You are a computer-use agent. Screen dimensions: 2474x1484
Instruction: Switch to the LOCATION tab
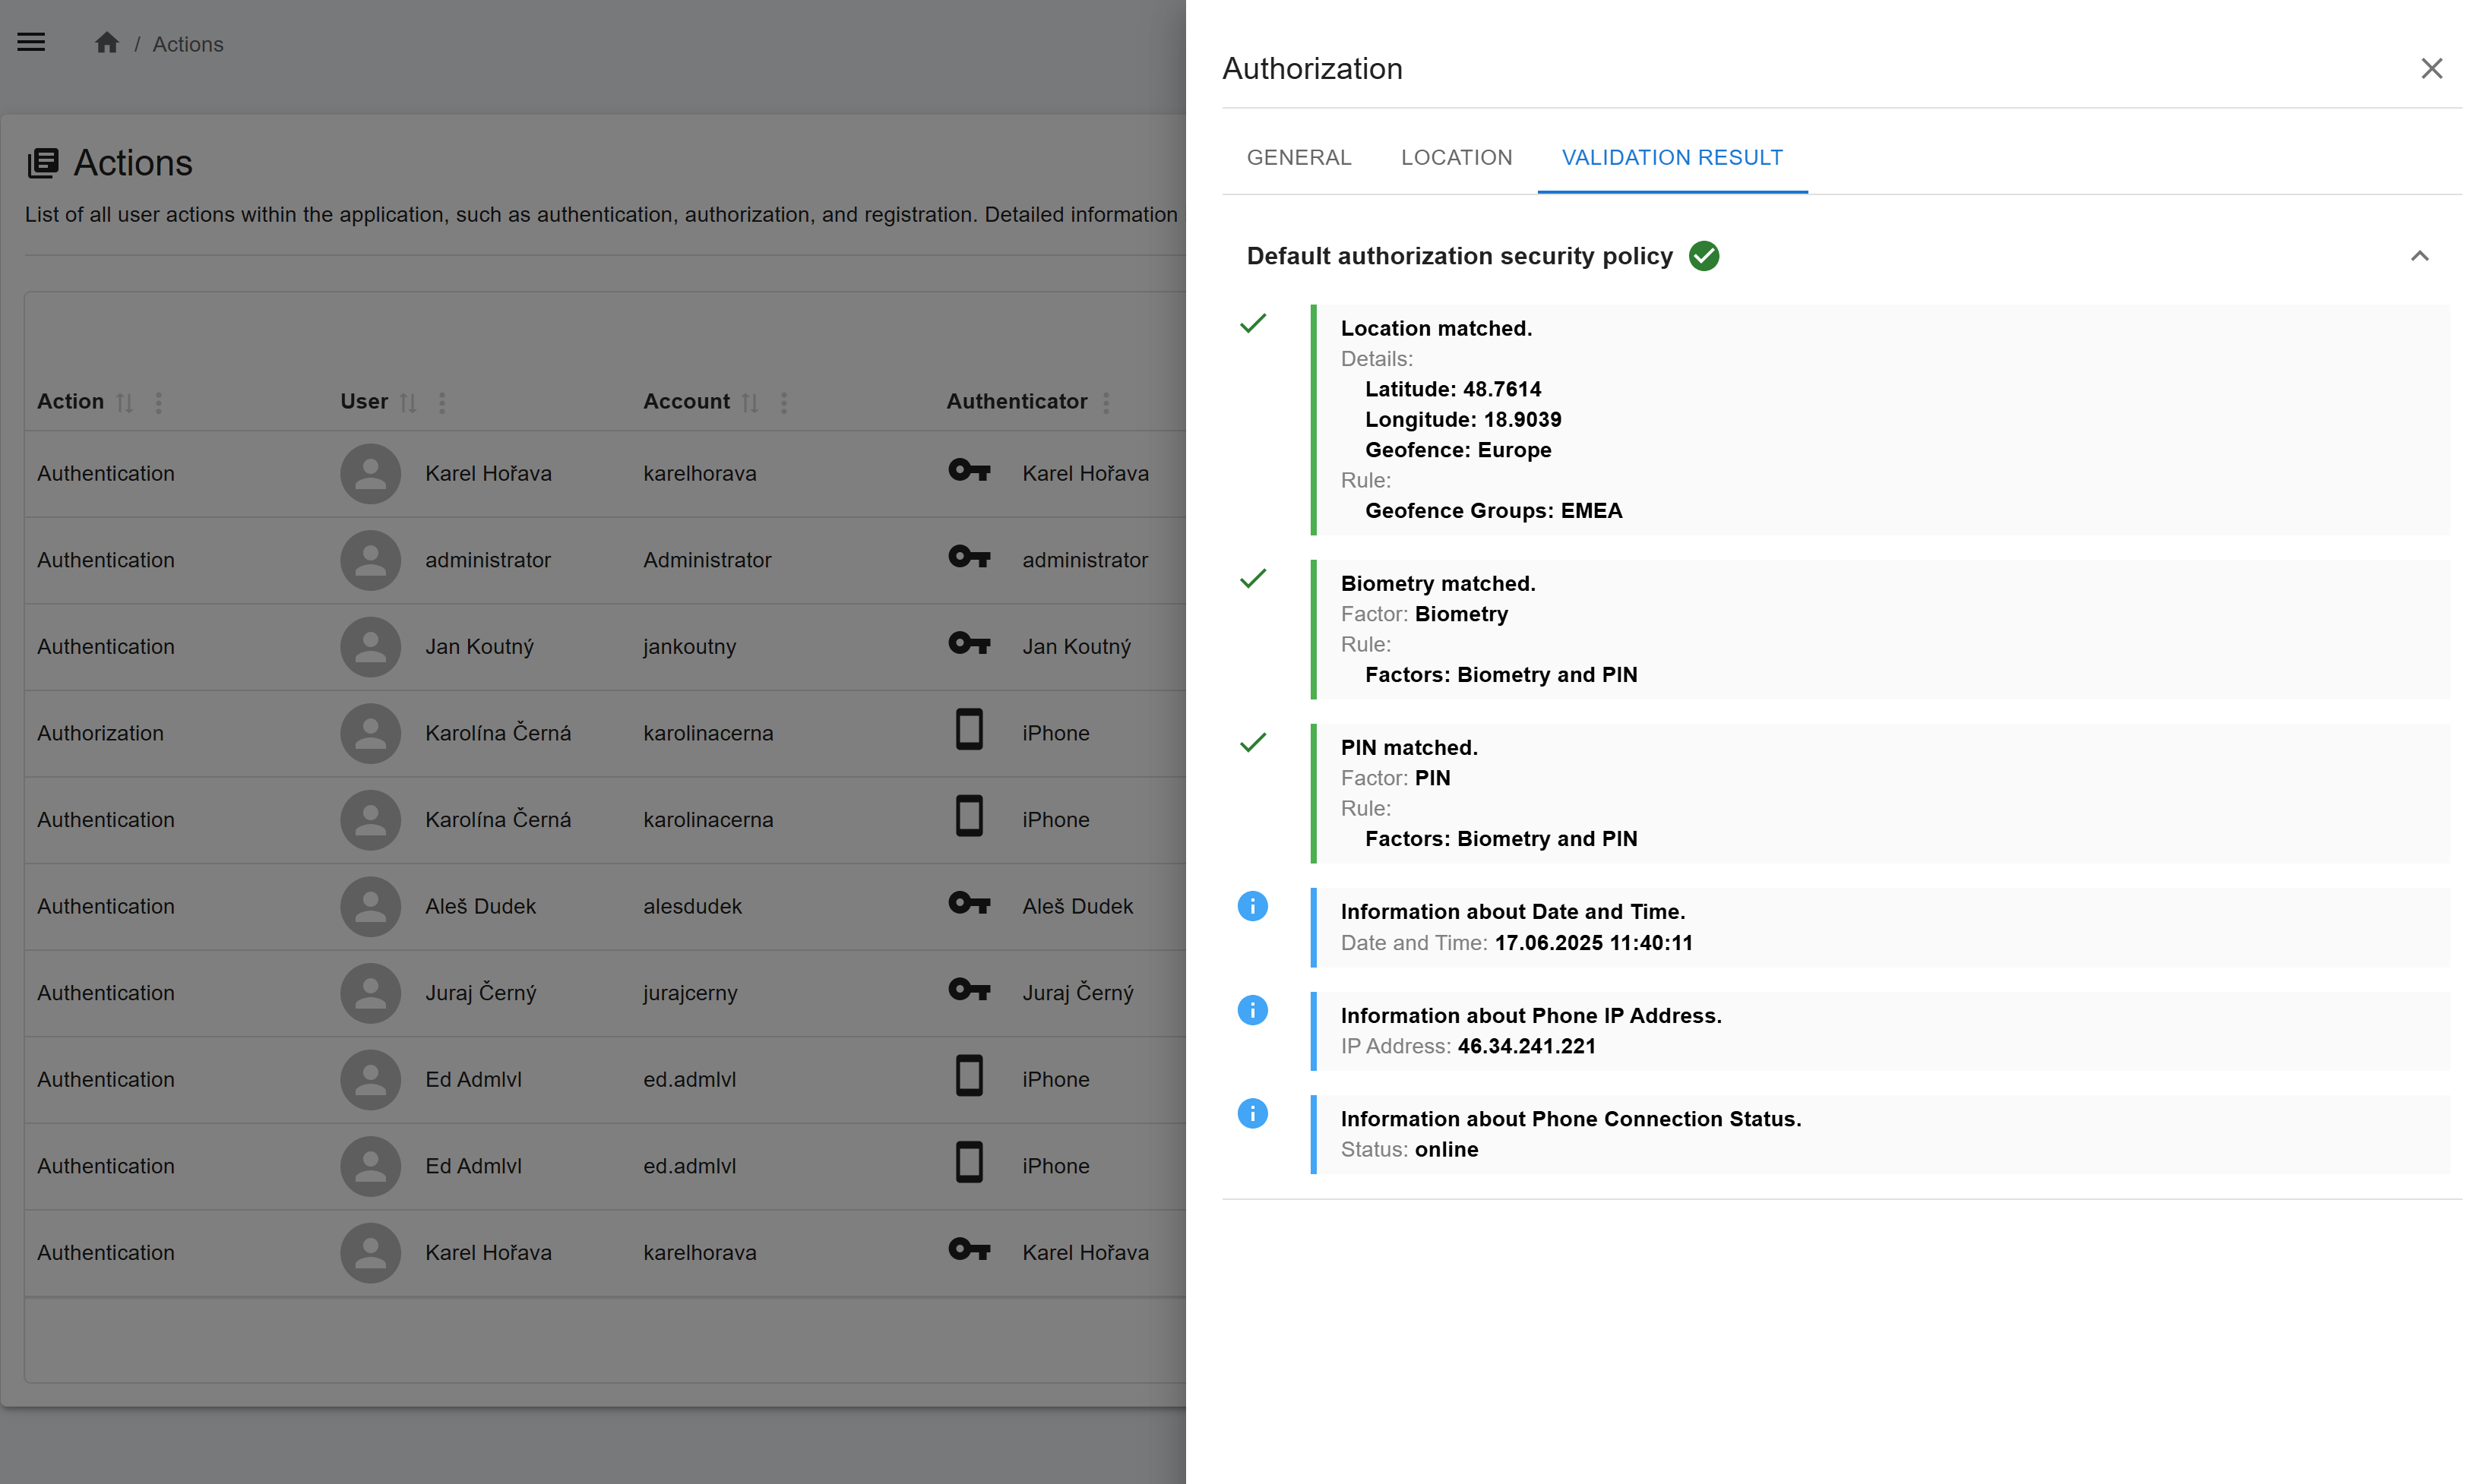click(1456, 157)
